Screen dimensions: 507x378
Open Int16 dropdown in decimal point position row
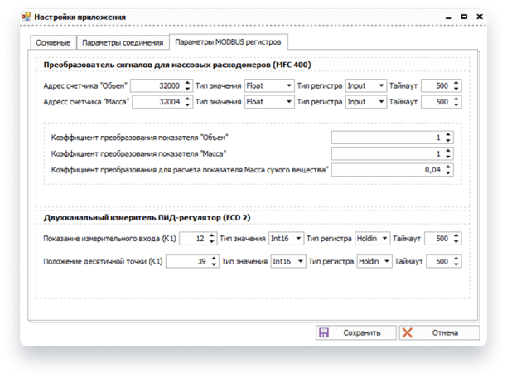288,261
